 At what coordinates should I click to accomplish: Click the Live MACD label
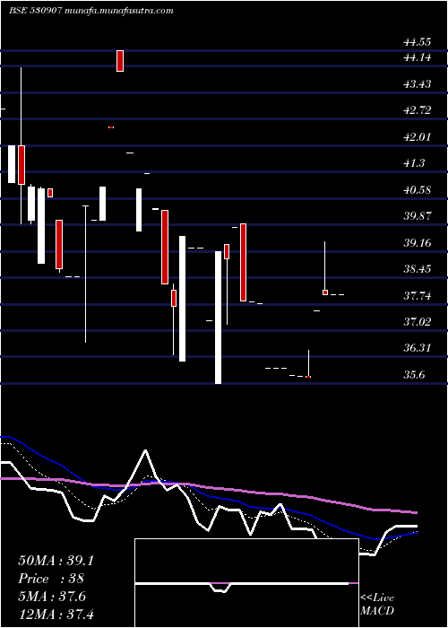pos(377,605)
